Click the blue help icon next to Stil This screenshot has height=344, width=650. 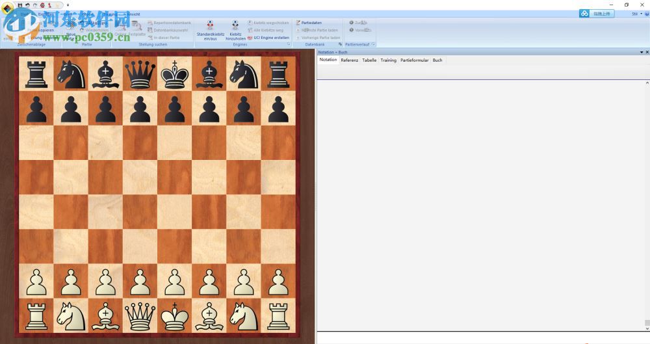point(647,14)
